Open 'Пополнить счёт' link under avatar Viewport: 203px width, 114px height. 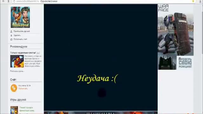click(20, 39)
